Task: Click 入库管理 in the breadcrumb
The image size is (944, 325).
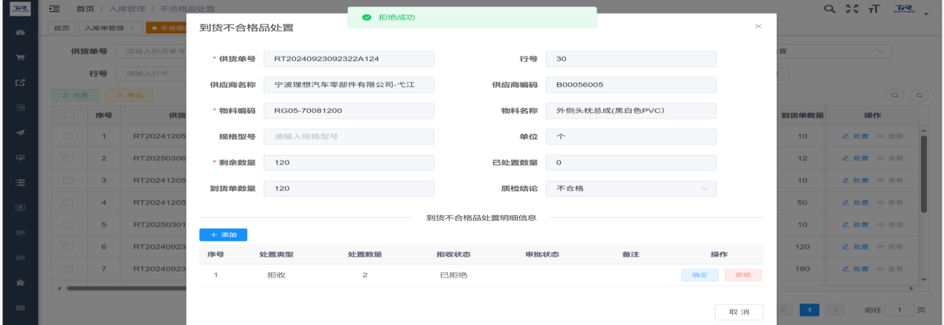Action: point(126,7)
